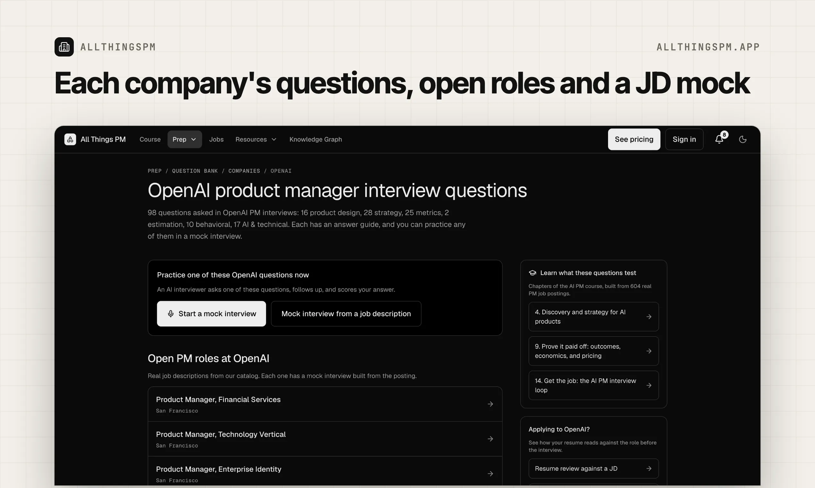The width and height of the screenshot is (815, 488).
Task: Click arrow on Prove it paid off card
Action: click(x=649, y=351)
